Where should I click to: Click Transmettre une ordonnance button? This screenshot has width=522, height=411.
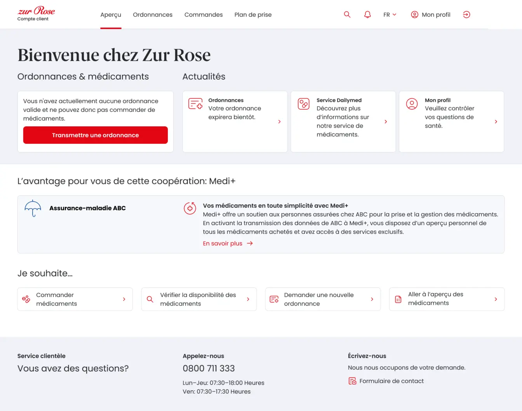tap(96, 135)
